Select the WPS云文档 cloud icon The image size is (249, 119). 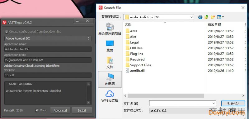[110, 96]
